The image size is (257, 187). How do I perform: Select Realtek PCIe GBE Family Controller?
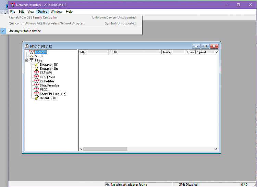[71, 17]
